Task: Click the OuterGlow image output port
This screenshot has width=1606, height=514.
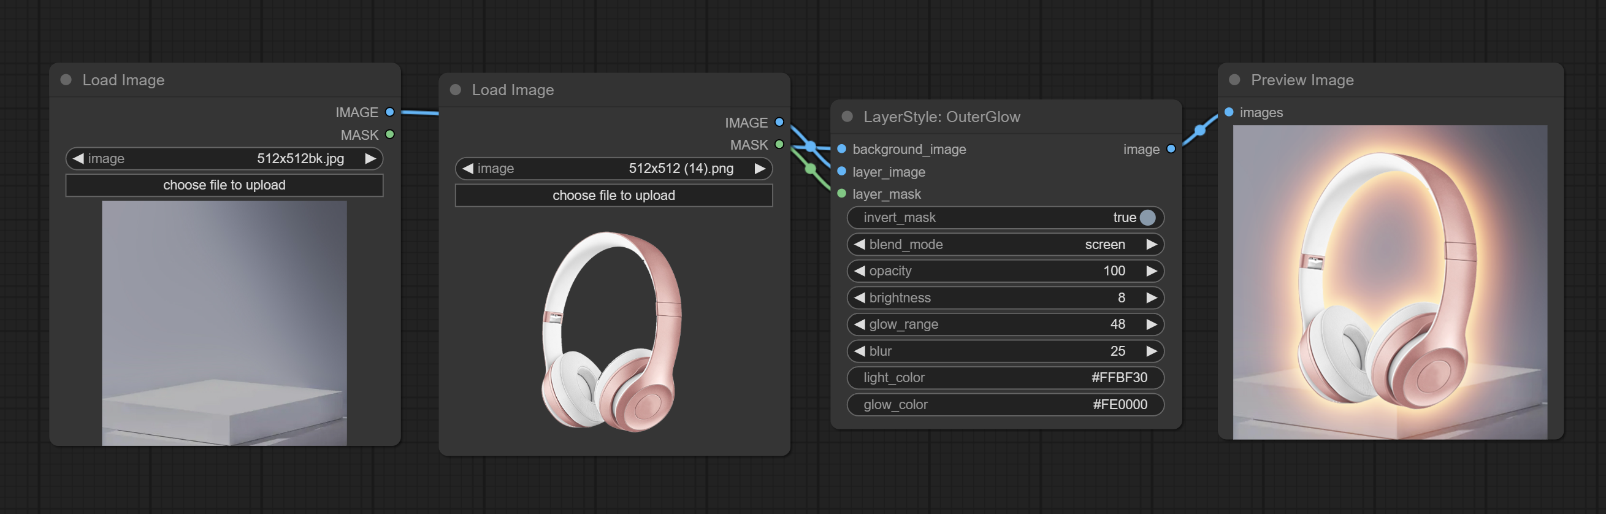Action: tap(1171, 149)
